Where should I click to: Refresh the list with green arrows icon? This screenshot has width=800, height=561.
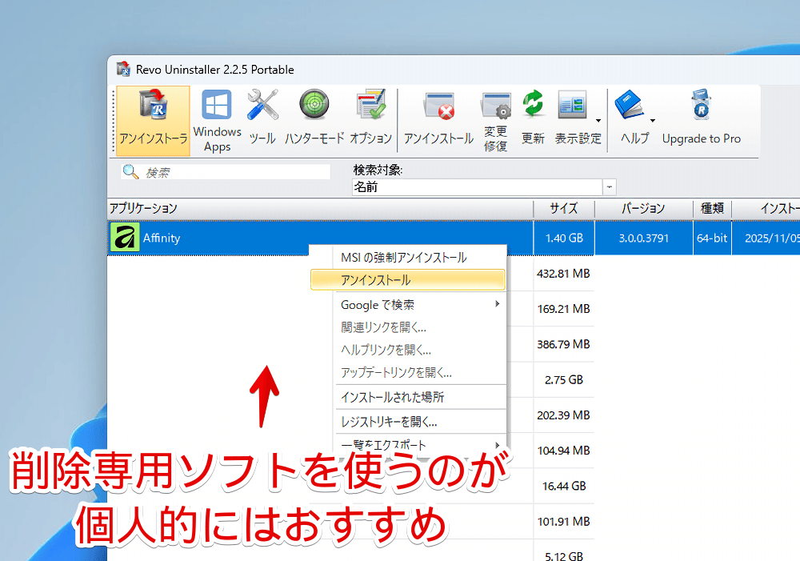533,120
